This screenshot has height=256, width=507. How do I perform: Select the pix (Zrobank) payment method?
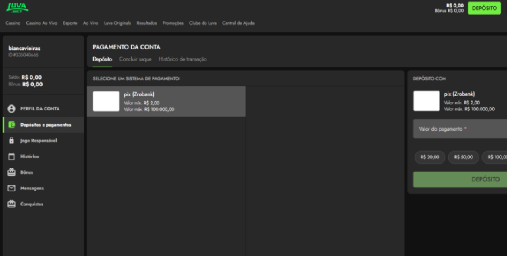pos(166,101)
